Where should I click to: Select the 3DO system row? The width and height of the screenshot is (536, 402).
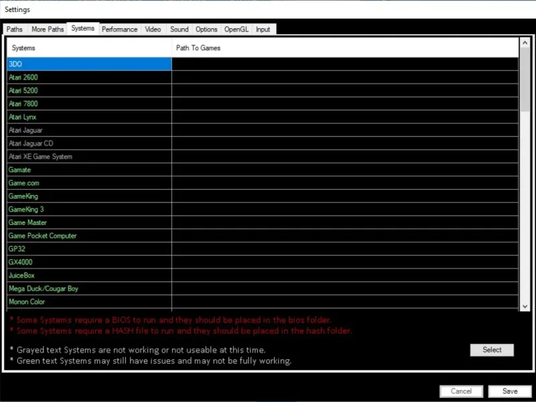click(89, 64)
